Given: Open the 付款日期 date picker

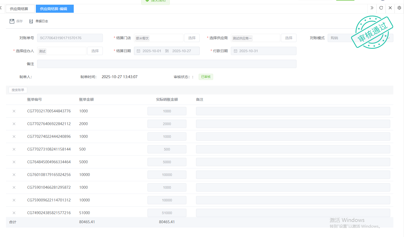Looking at the screenshot, I should coord(263,51).
